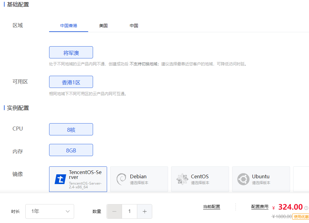Image resolution: width=309 pixels, height=223 pixels.
Task: Select the TencentOS-Server image card
Action: coord(78,179)
